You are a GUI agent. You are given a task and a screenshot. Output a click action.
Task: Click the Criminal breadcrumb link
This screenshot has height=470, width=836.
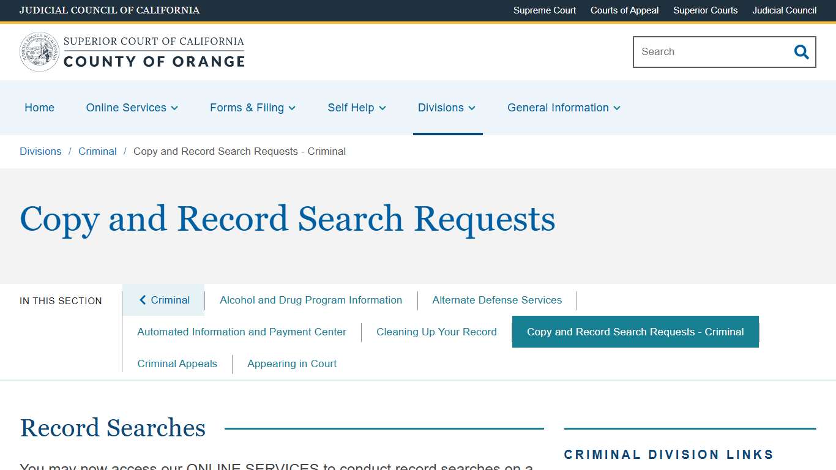(x=97, y=151)
